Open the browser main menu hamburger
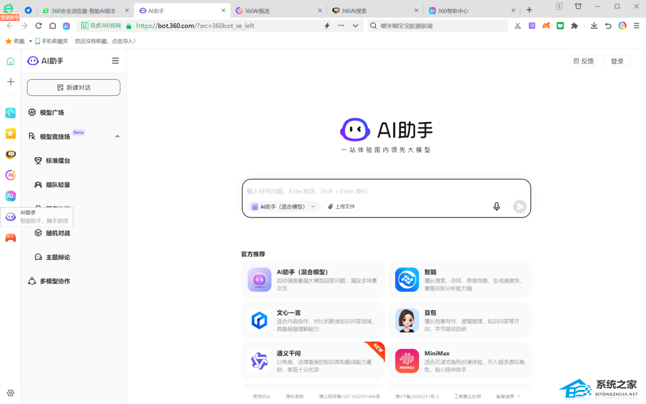Viewport: 646px width, 404px height. pyautogui.click(x=636, y=26)
